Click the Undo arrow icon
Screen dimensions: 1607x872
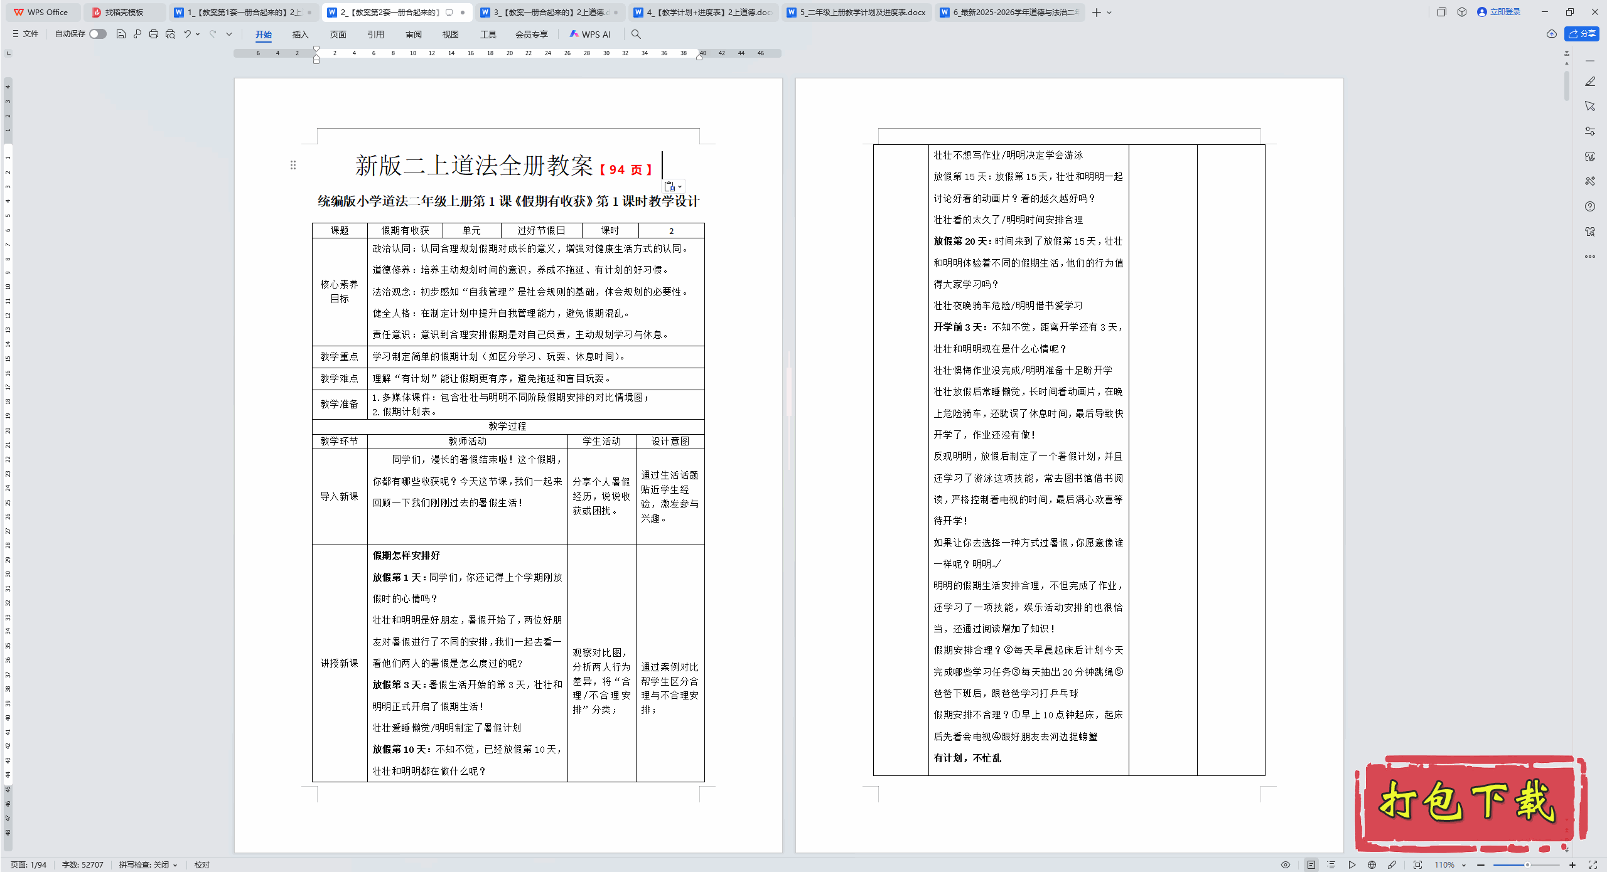pyautogui.click(x=187, y=34)
